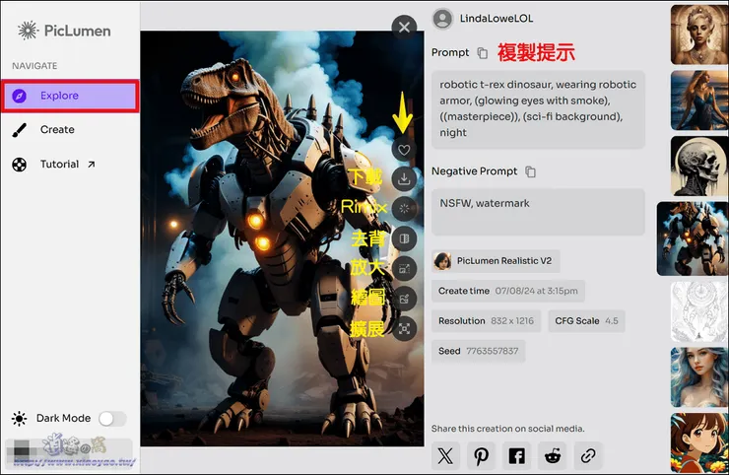
Task: Click the remove background icon
Action: [404, 238]
